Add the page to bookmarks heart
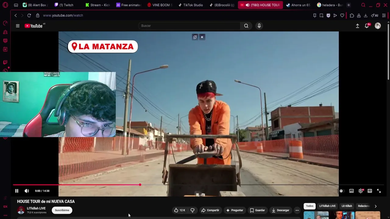Viewport: 390px width, 219px height. point(342,15)
